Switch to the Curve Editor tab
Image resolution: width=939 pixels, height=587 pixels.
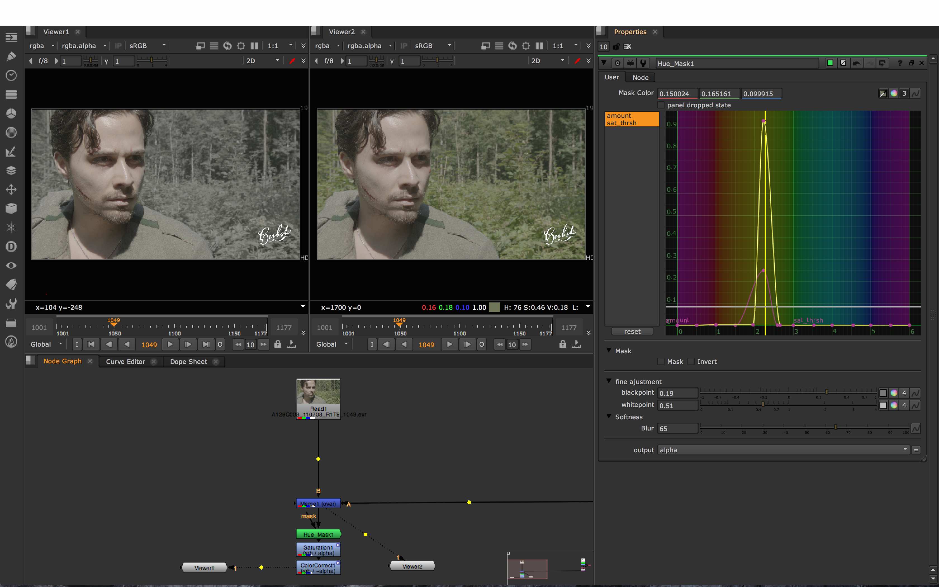click(125, 361)
